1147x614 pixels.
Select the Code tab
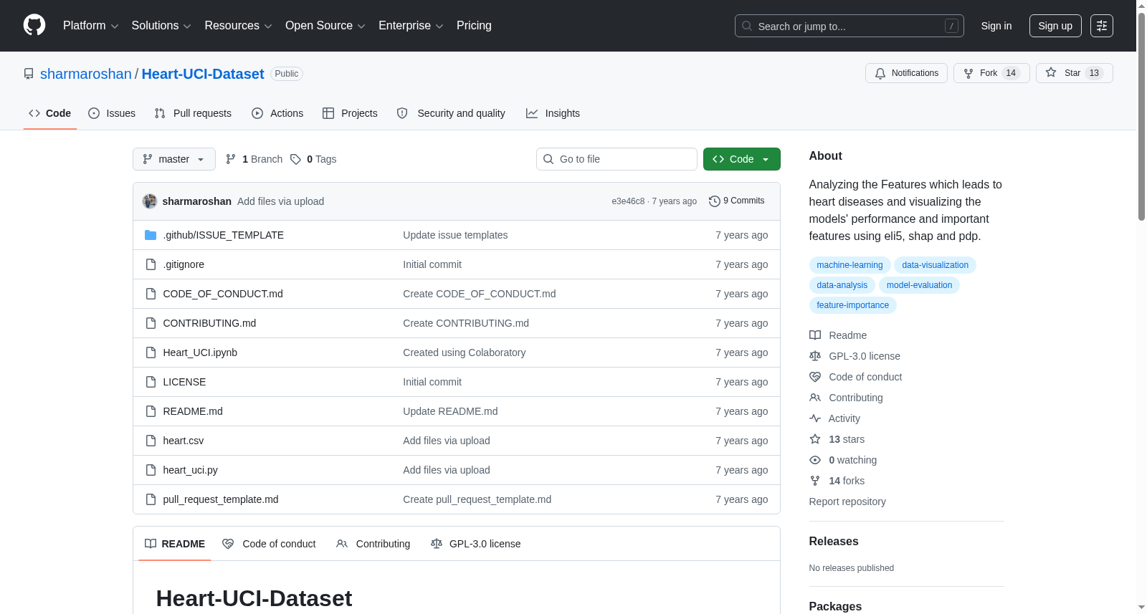pyautogui.click(x=50, y=113)
